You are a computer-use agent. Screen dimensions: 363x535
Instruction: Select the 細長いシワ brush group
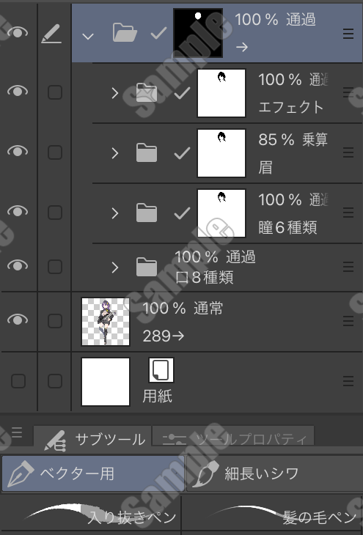pyautogui.click(x=274, y=473)
